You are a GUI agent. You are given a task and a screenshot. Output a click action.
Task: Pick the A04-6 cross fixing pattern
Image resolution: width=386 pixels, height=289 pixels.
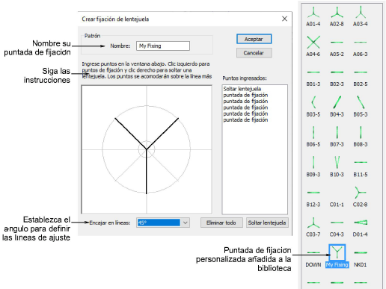(x=313, y=46)
